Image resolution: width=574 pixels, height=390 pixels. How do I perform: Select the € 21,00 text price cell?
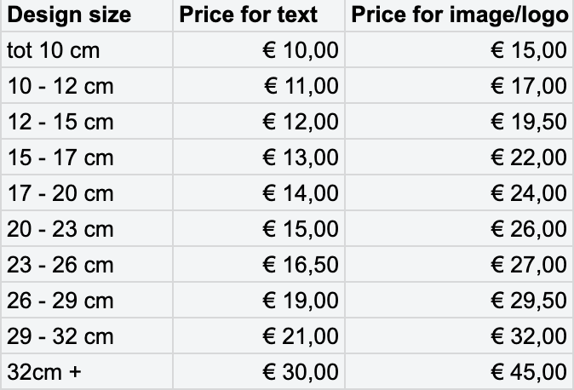pyautogui.click(x=300, y=337)
